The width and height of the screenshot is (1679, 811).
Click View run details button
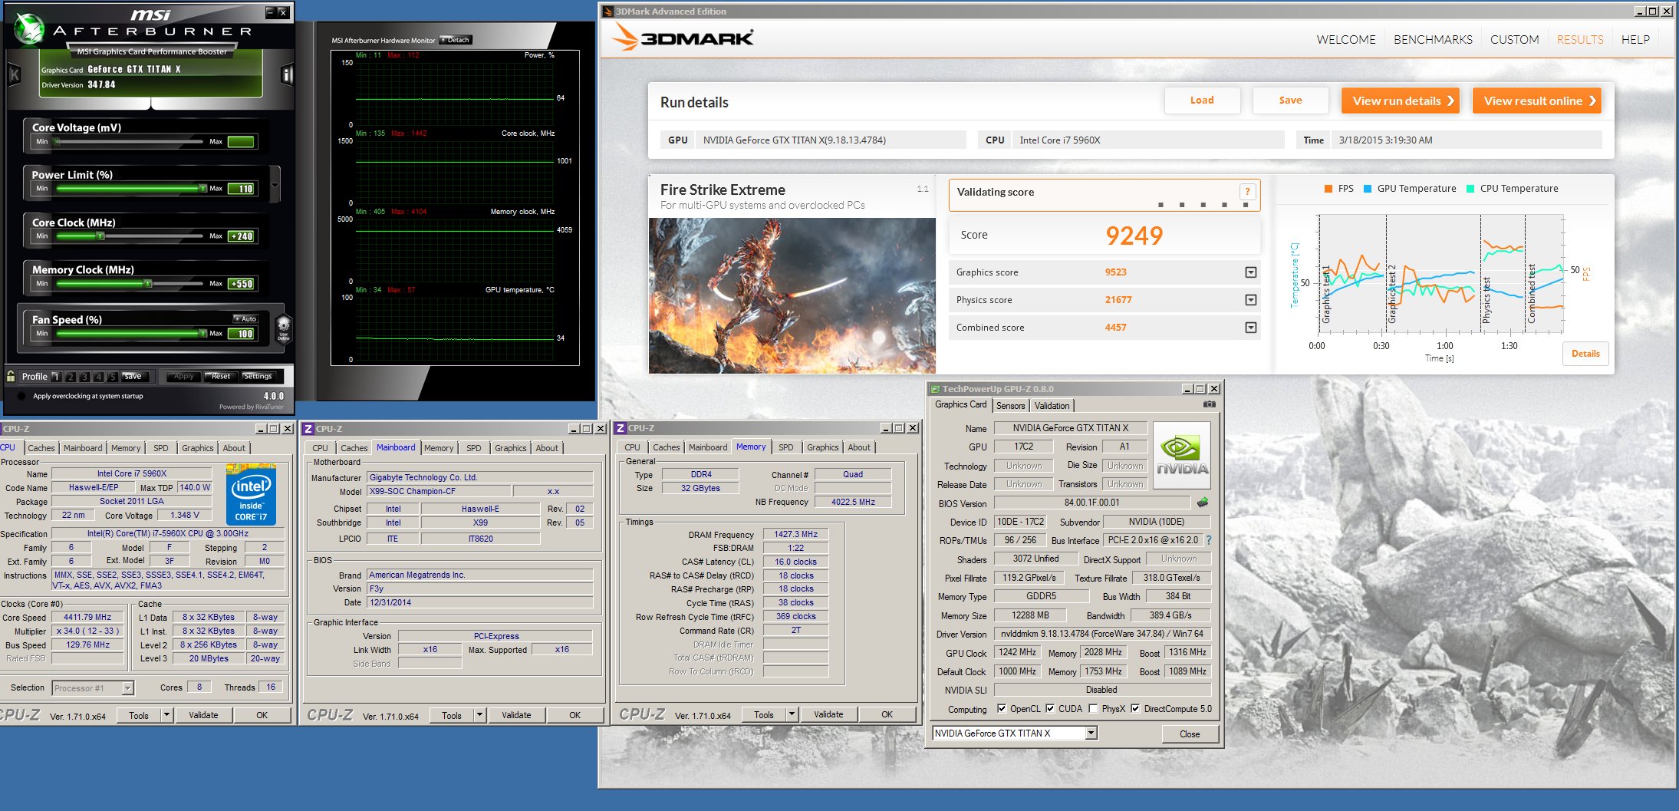coord(1401,101)
